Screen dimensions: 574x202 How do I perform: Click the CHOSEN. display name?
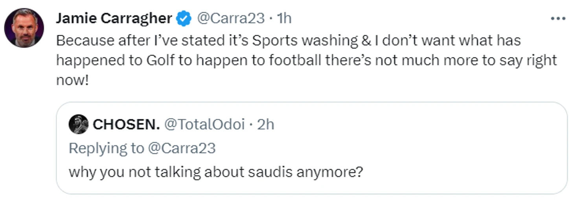pos(126,124)
